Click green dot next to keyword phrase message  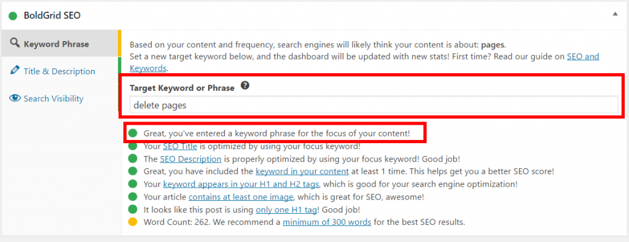click(133, 133)
